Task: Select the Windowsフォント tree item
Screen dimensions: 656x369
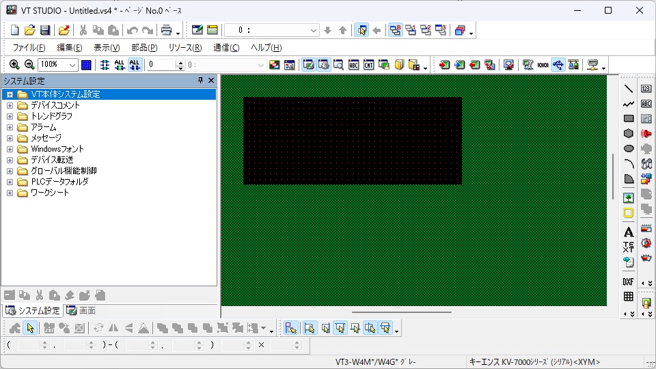Action: (x=57, y=149)
